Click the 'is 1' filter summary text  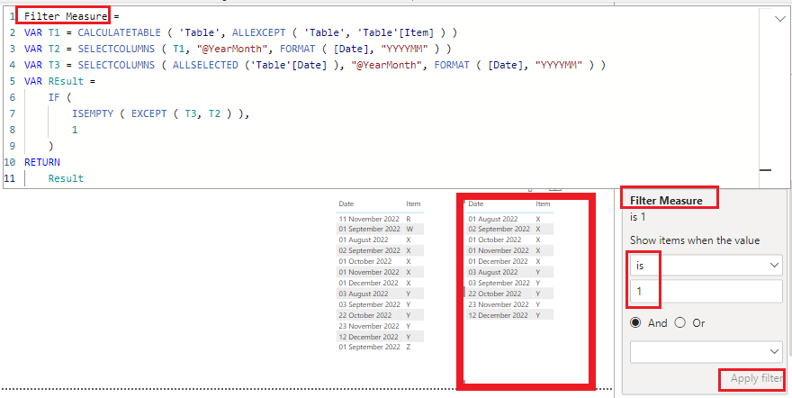[x=637, y=217]
